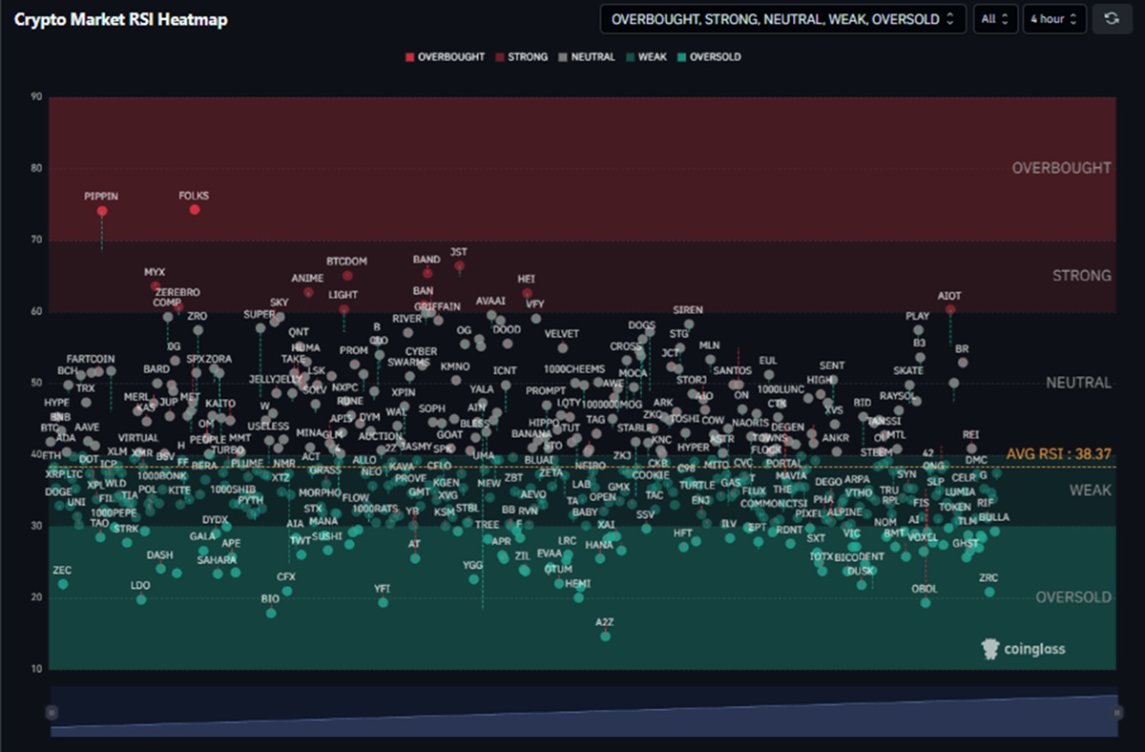Open the RSI status filter dropdown
1145x752 pixels.
(x=782, y=19)
